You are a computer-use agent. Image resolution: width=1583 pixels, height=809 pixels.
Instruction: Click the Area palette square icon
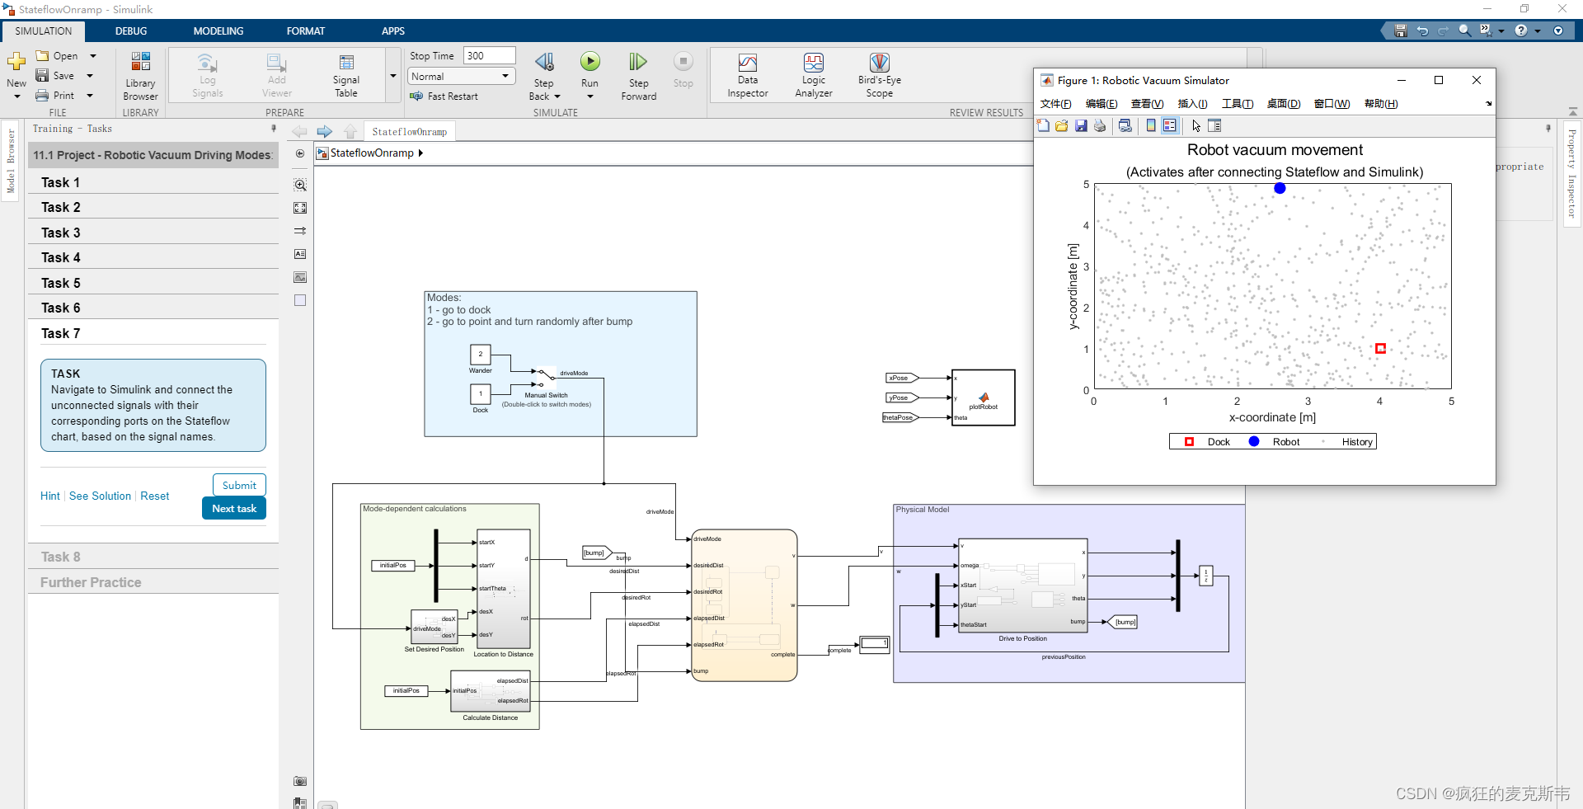(300, 300)
